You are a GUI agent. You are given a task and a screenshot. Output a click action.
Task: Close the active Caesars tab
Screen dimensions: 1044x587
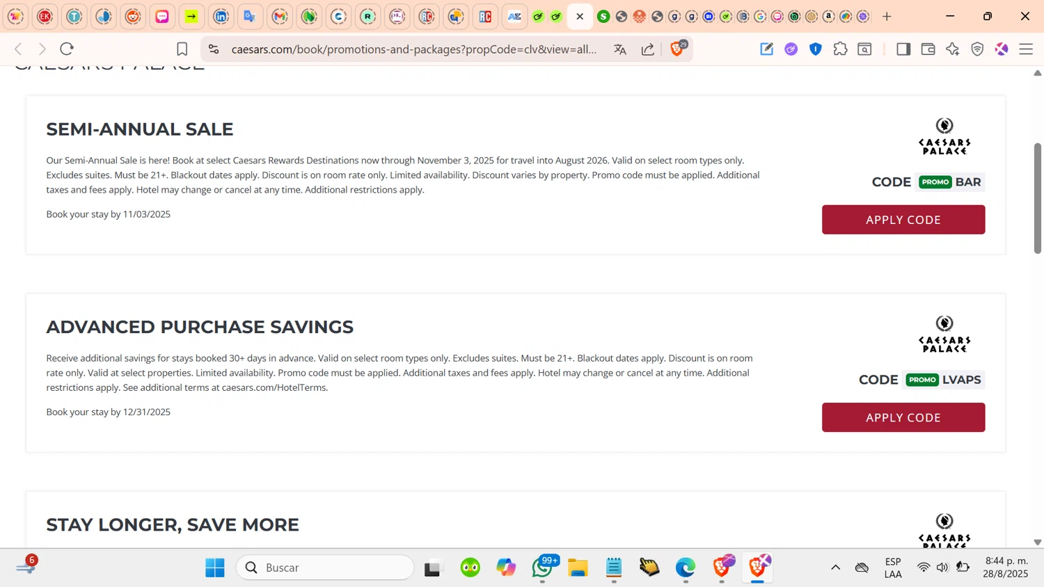coord(580,16)
